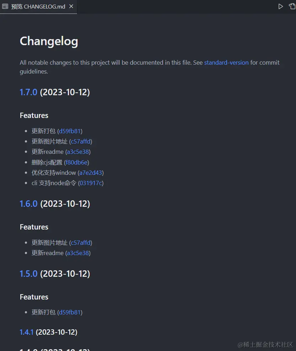Open the 1.7.0 version link

point(28,92)
